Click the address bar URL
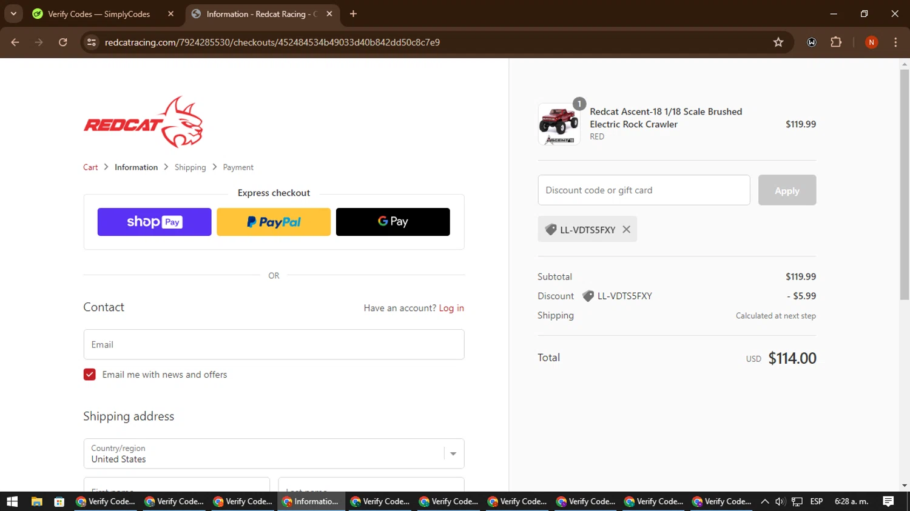910x511 pixels. 272,42
